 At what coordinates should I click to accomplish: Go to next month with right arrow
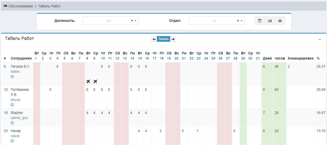pyautogui.click(x=173, y=39)
